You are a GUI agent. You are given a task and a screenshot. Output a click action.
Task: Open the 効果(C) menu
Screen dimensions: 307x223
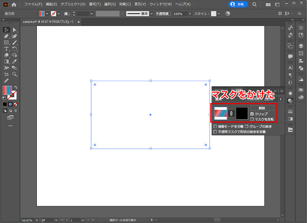click(125, 5)
